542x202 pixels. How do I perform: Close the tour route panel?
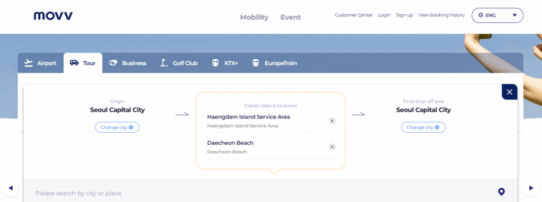(509, 92)
